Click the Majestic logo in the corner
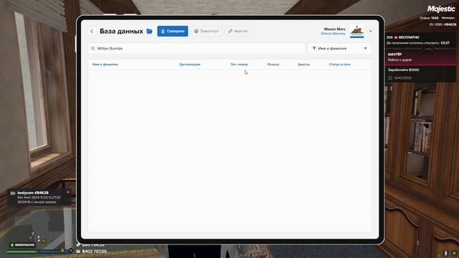 441,9
